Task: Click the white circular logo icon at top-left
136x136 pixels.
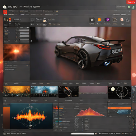Action: pyautogui.click(x=5, y=7)
